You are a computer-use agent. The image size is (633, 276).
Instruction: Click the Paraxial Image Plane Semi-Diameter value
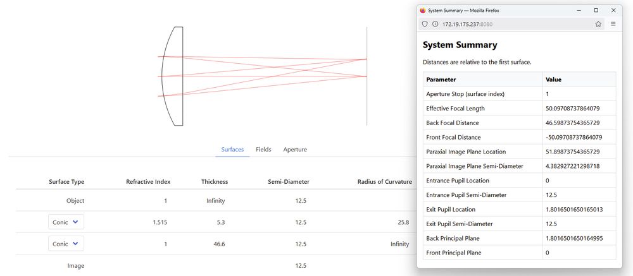[x=572, y=166]
